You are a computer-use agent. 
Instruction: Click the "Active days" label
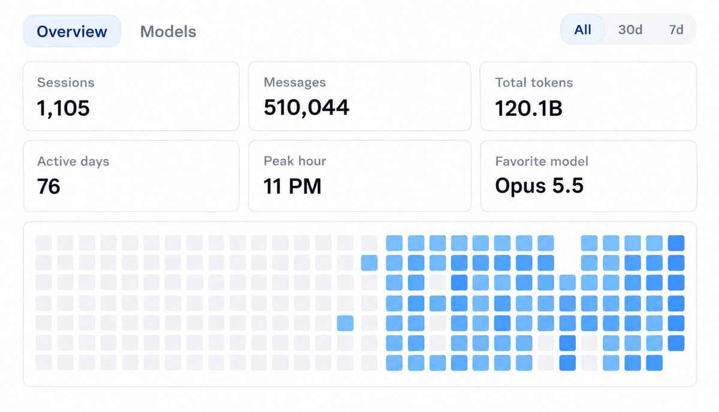coord(73,161)
